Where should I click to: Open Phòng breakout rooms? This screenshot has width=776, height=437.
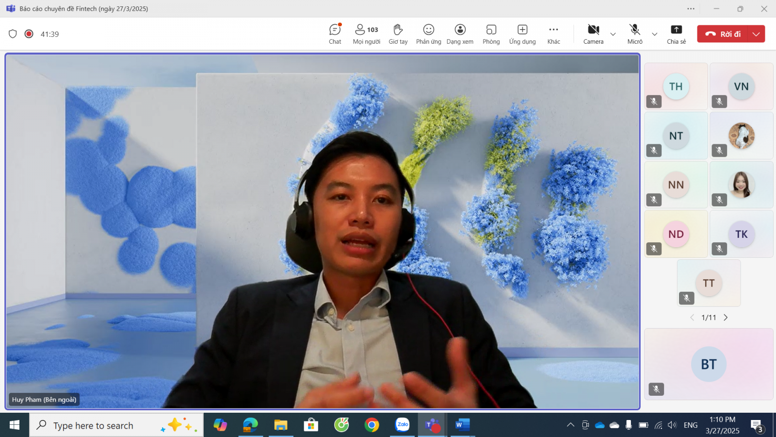491,34
